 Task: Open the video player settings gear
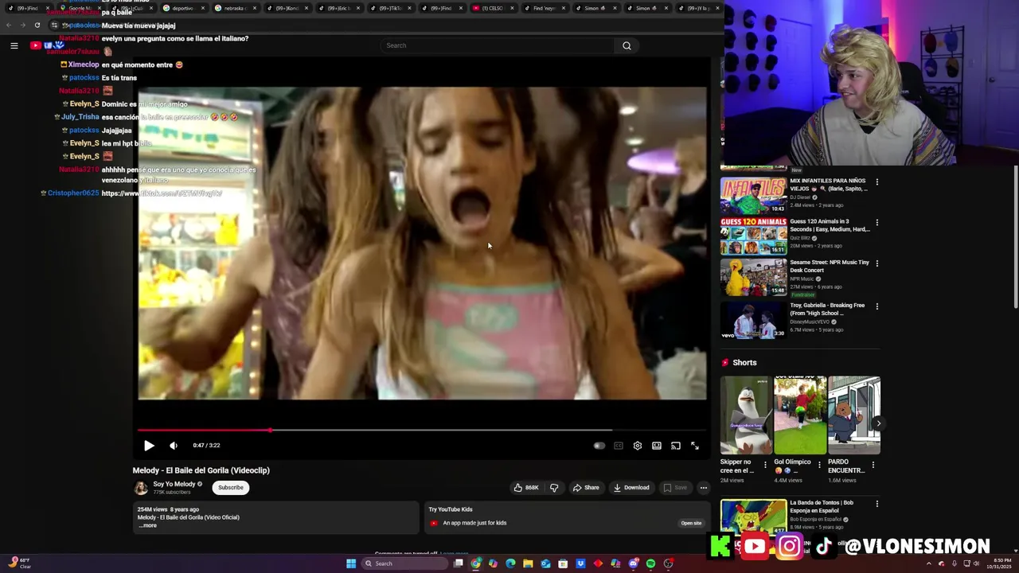(x=638, y=446)
